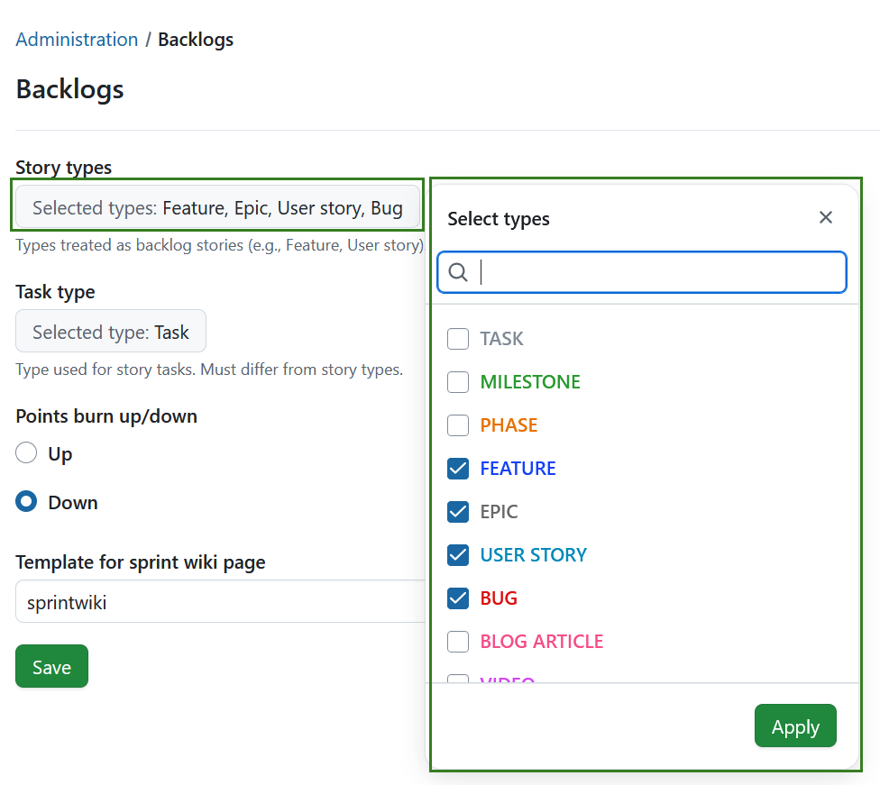The width and height of the screenshot is (880, 785).
Task: Open the Administration breadcrumb link
Action: pyautogui.click(x=77, y=40)
